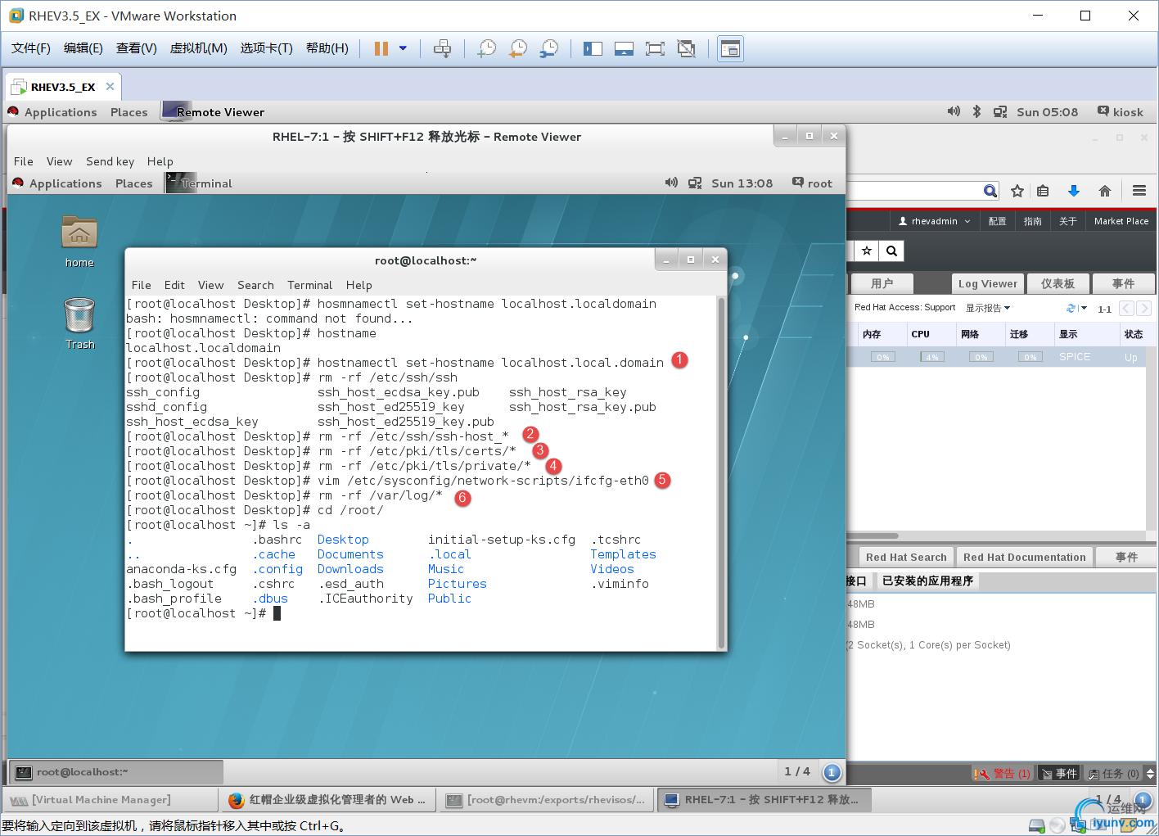Open the Red Hat Search tab
Screen dimensions: 1159x836
click(905, 557)
